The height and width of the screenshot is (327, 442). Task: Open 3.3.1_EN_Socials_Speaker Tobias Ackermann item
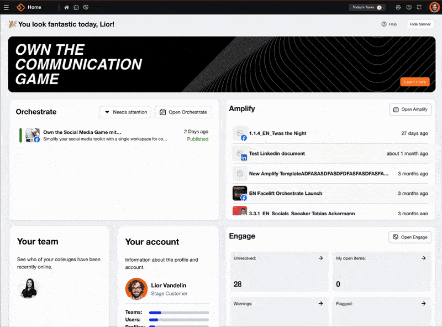(x=330, y=211)
